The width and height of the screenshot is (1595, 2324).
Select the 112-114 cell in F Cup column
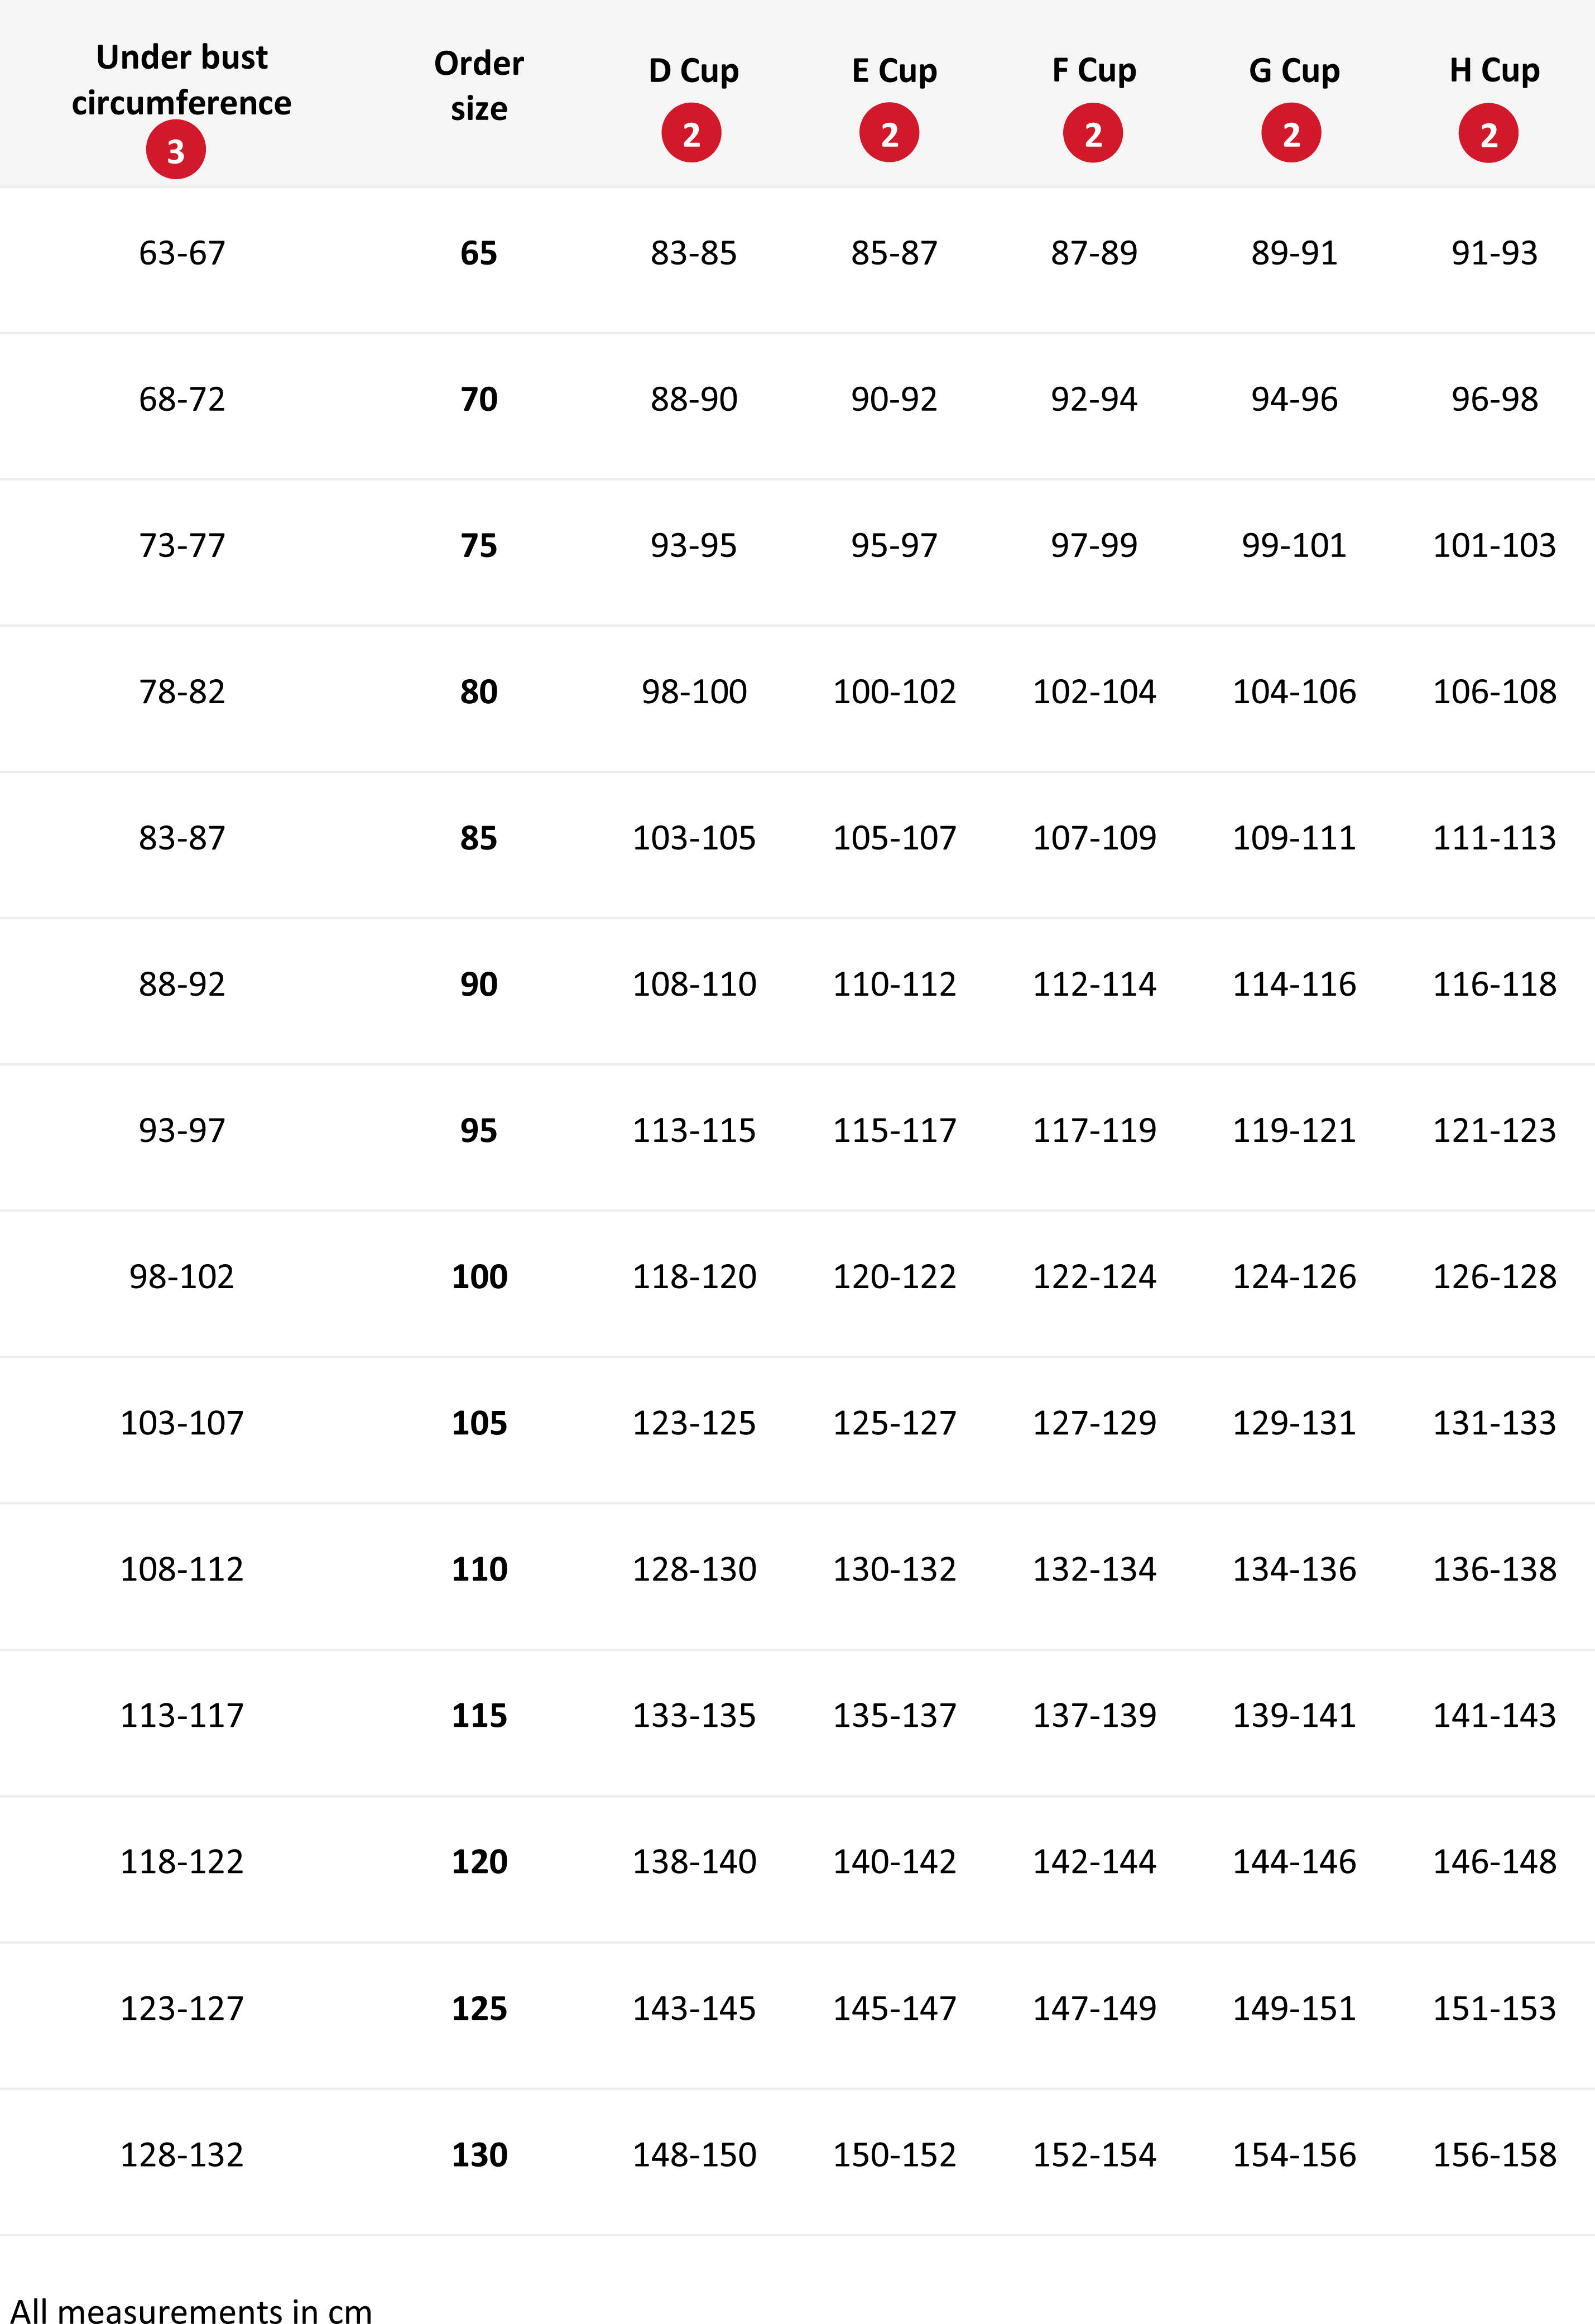tap(1095, 984)
